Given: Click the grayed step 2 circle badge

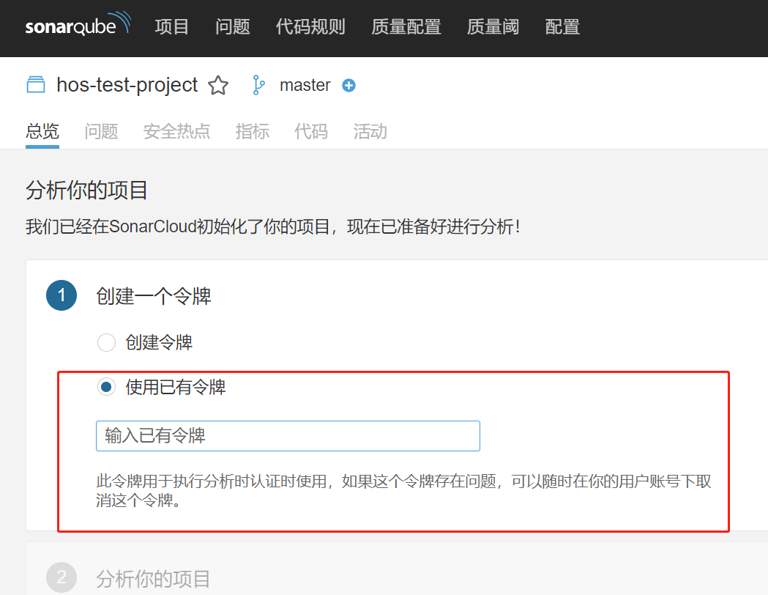Looking at the screenshot, I should pyautogui.click(x=61, y=577).
